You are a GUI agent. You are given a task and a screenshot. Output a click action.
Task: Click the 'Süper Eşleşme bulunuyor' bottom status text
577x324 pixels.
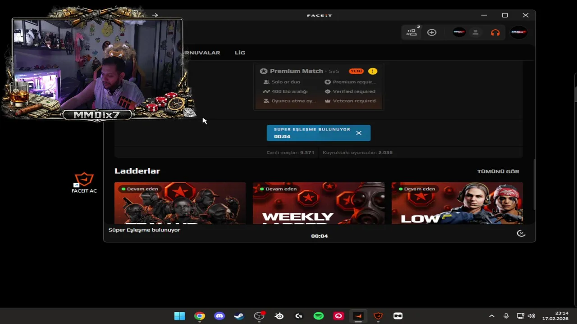click(x=144, y=230)
